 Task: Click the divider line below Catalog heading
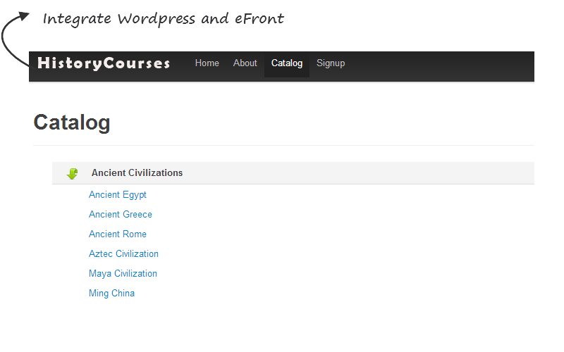[x=282, y=145]
